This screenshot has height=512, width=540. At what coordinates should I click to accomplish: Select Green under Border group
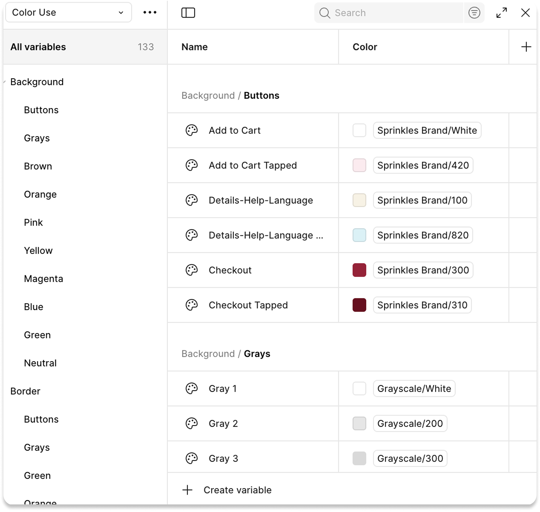pyautogui.click(x=37, y=475)
